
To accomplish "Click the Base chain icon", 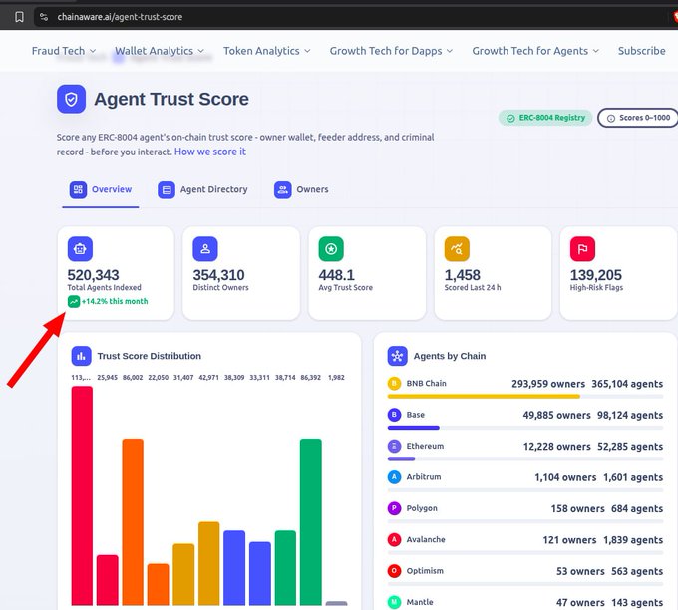I will point(394,415).
